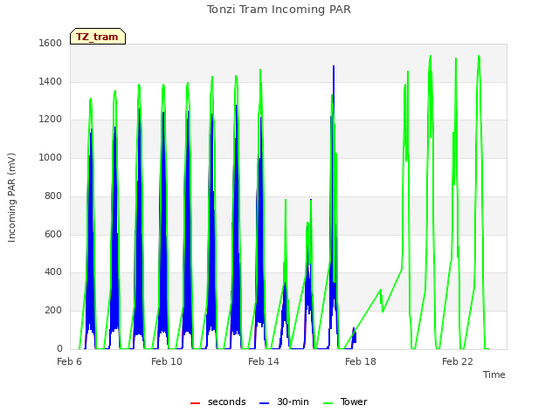The width and height of the screenshot is (559, 419).
Task: Click the 1600 y-axis tick label
Action: pos(51,43)
